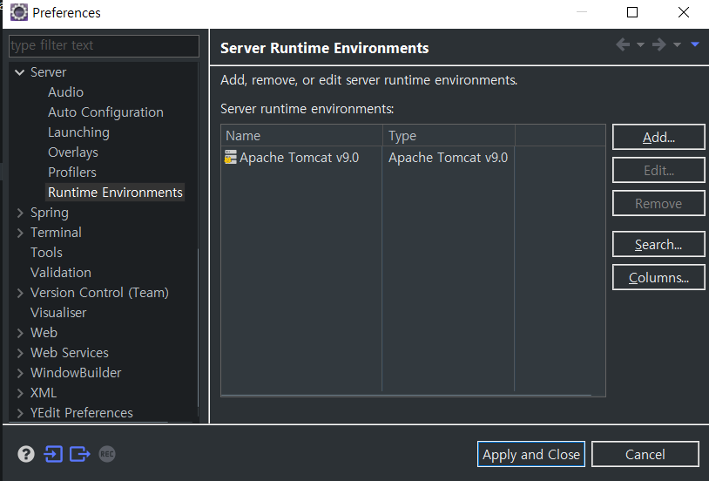Cancel the Preferences dialog
709x481 pixels.
point(645,454)
